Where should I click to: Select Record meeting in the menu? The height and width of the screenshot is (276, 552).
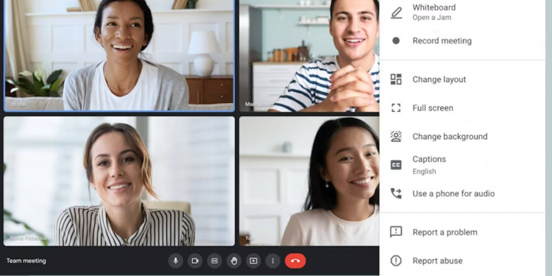click(x=462, y=40)
